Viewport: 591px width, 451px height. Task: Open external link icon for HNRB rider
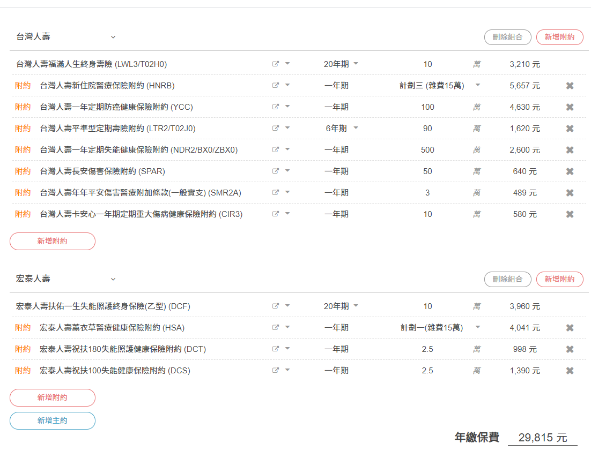click(x=276, y=86)
